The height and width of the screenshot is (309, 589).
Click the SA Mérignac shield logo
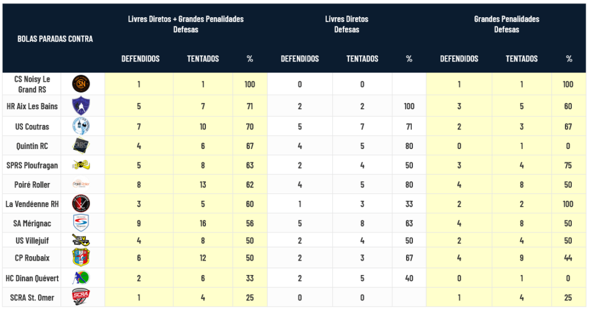[x=81, y=223]
